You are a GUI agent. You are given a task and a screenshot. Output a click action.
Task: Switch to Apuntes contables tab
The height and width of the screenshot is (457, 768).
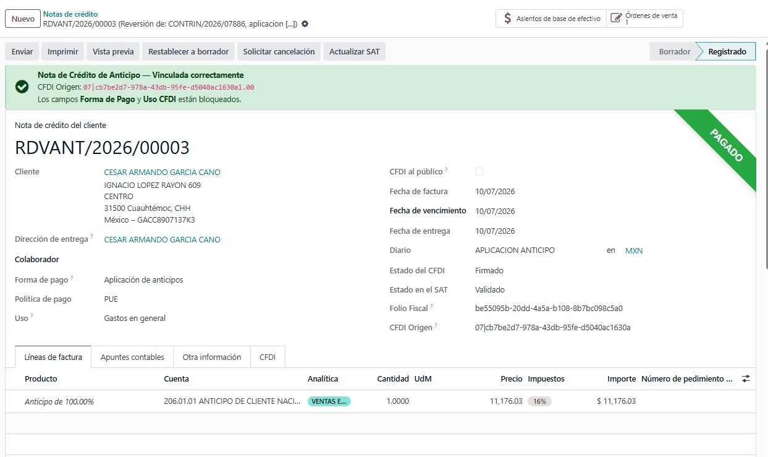[132, 357]
